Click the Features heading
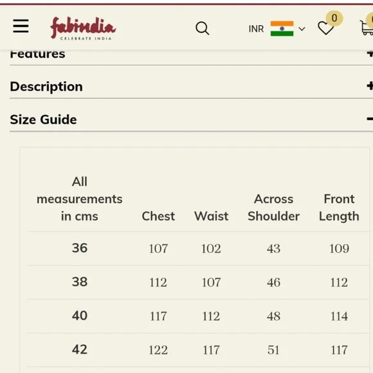373x373 pixels. point(37,54)
